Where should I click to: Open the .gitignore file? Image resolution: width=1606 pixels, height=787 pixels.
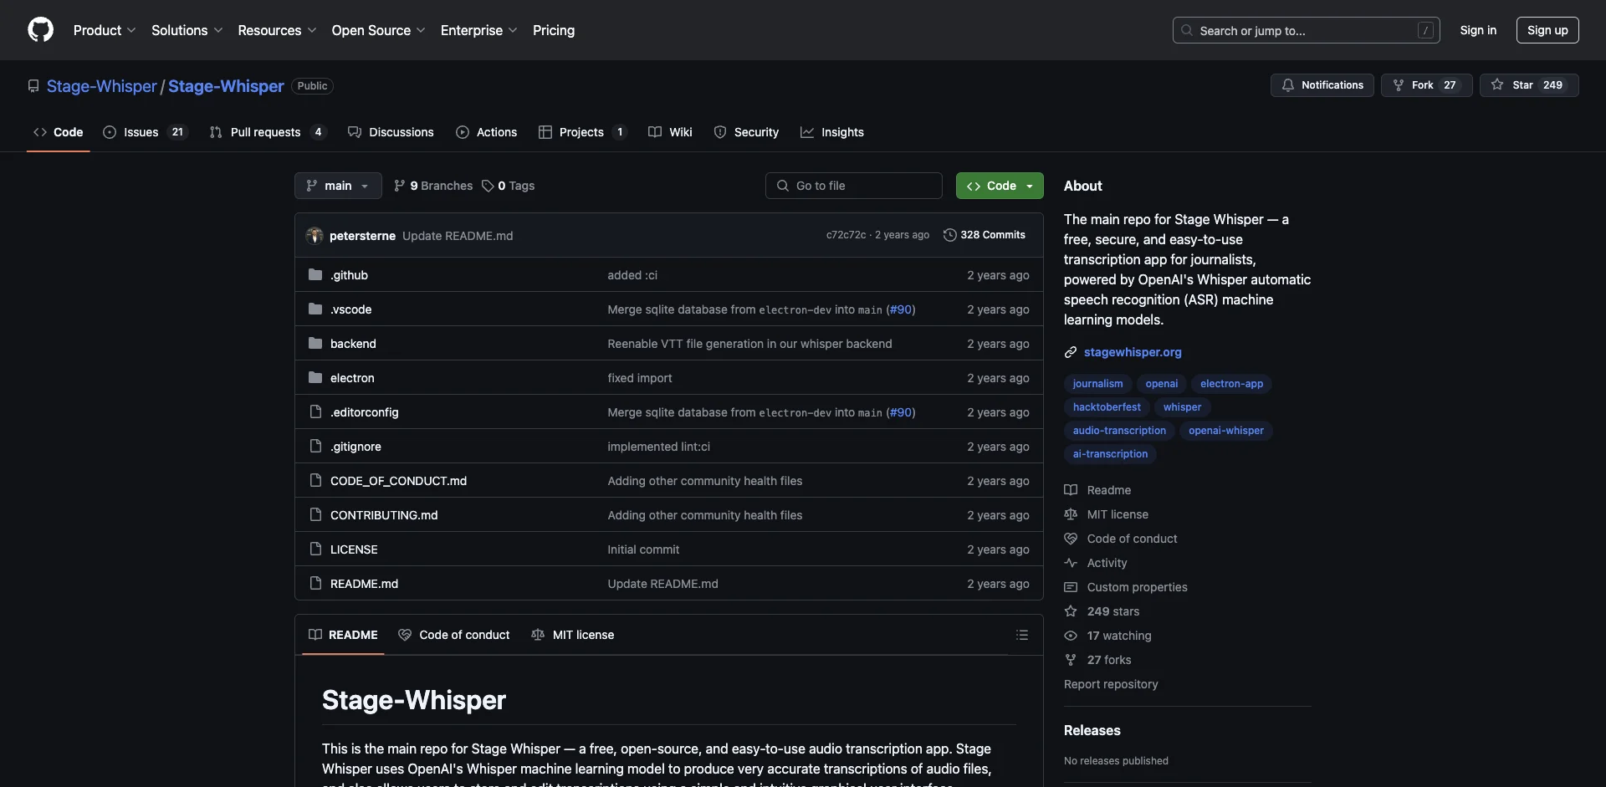click(355, 447)
